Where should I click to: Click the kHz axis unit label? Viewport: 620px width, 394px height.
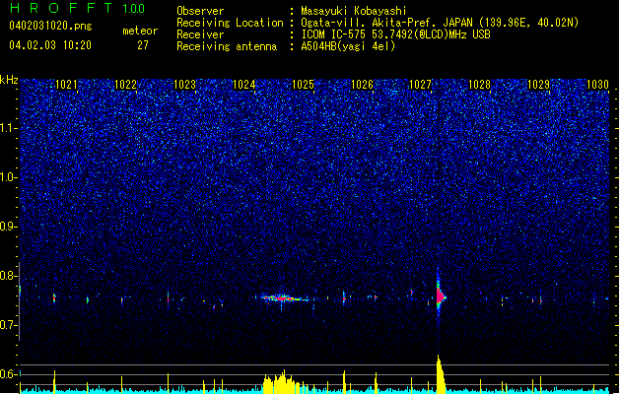(x=9, y=80)
